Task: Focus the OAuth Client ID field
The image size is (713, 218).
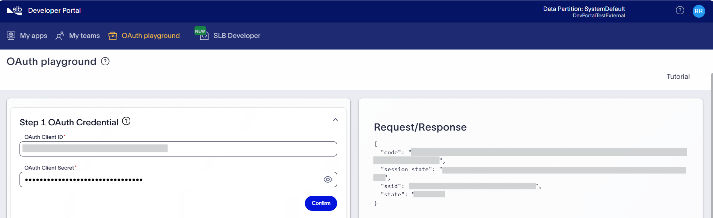Action: (178, 149)
